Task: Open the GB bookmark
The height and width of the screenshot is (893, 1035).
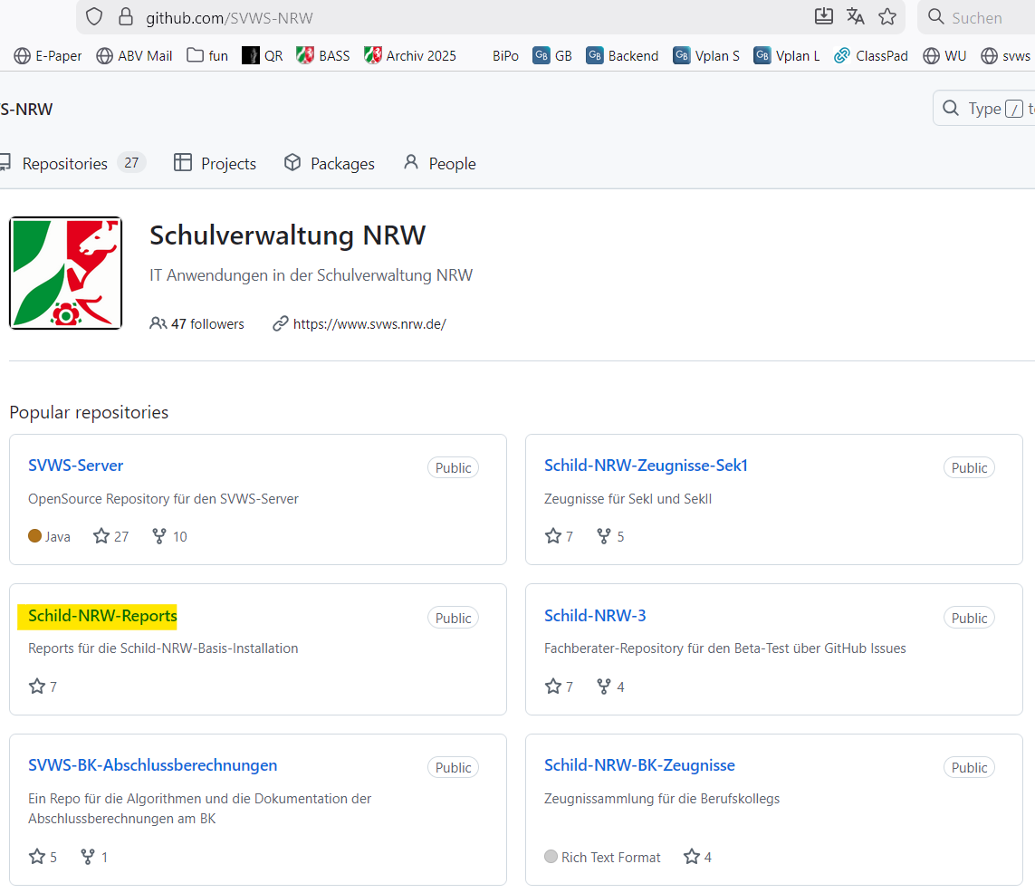Action: 552,55
